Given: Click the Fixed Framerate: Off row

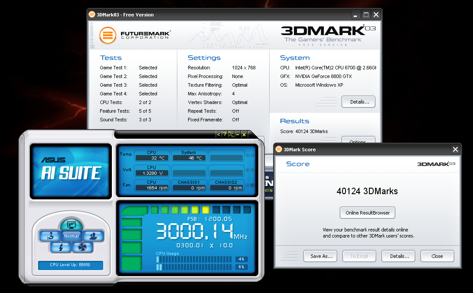Looking at the screenshot, I should 213,120.
